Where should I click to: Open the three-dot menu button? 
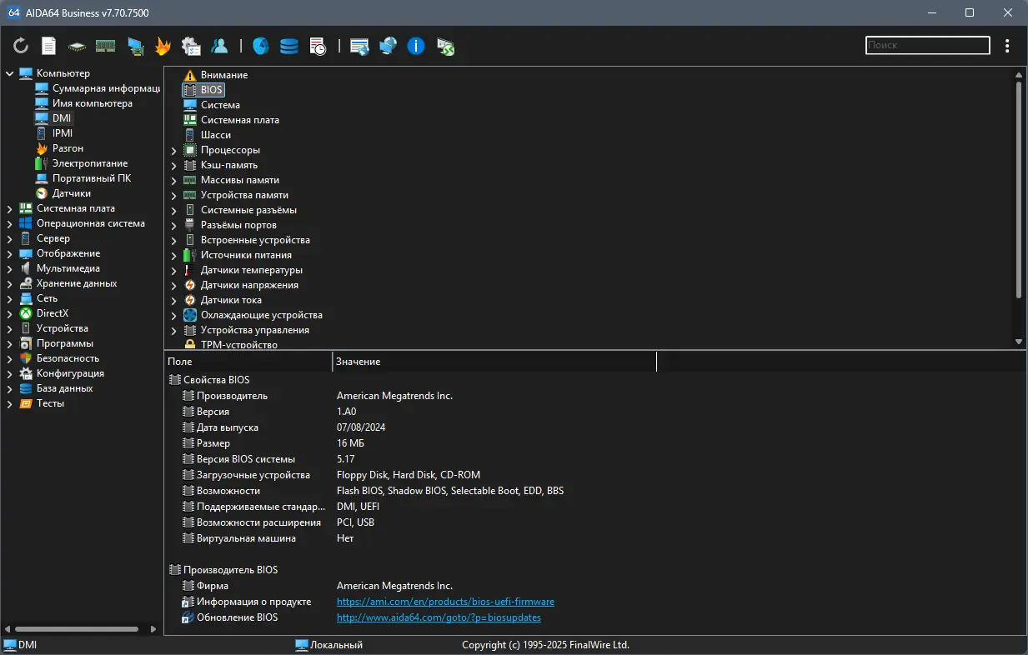[1007, 46]
